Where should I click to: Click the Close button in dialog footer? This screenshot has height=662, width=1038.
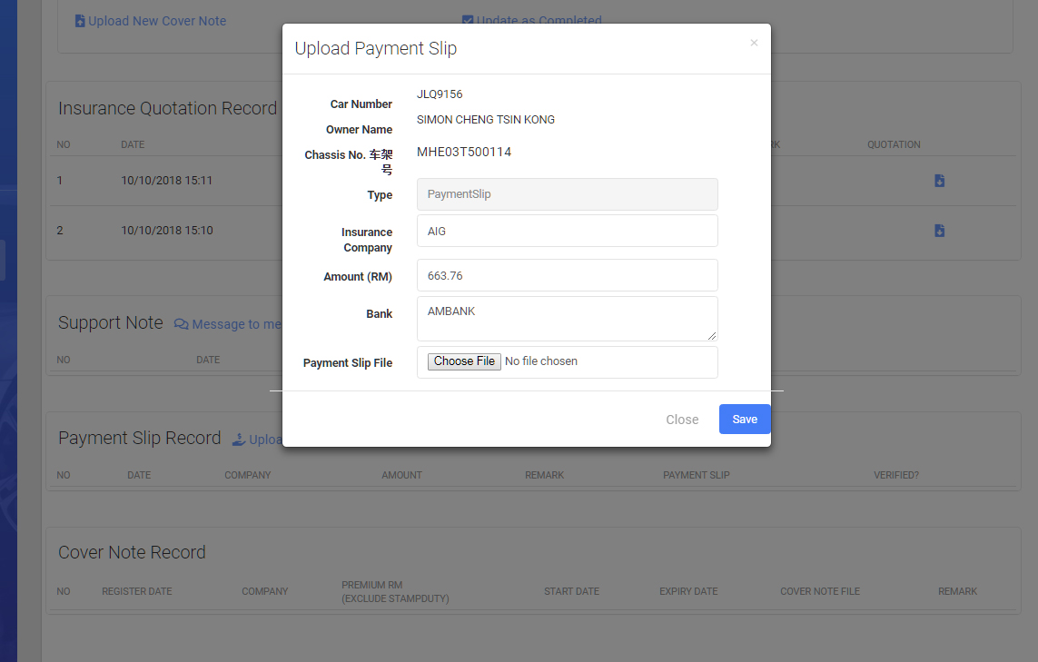682,420
